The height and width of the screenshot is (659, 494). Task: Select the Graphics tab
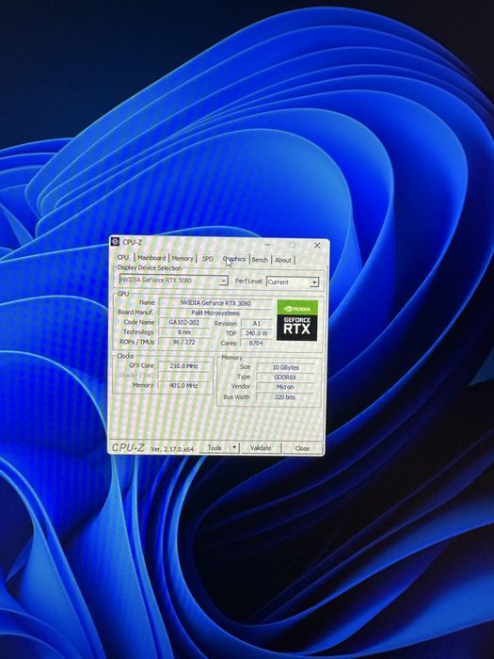[234, 259]
